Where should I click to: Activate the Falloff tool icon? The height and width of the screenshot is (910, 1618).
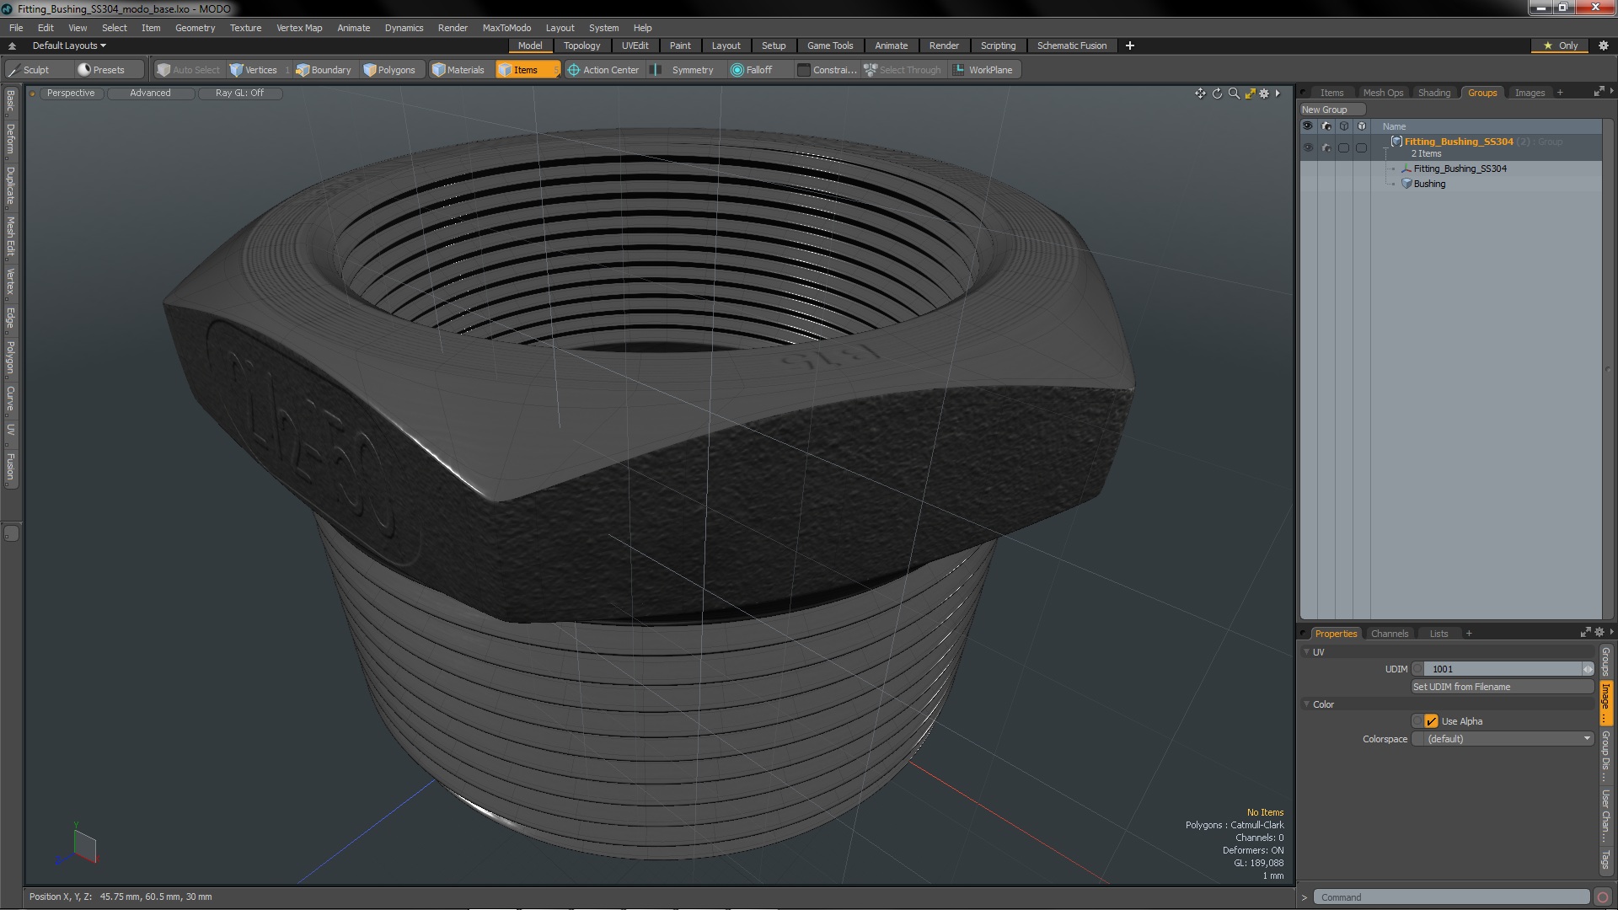737,70
